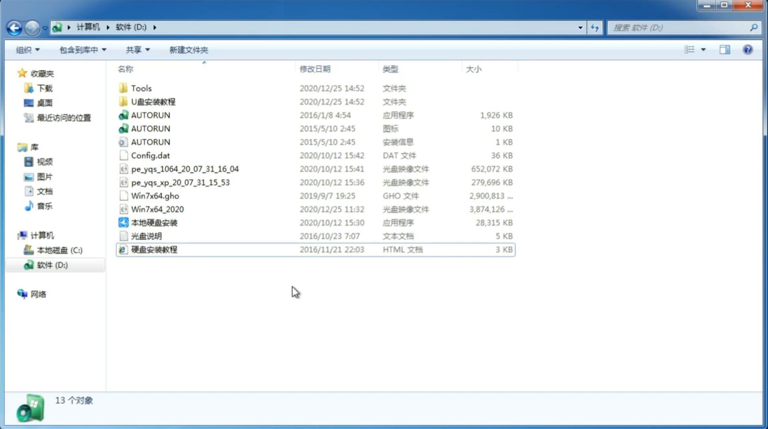Click 组织 toolbar menu

pyautogui.click(x=28, y=50)
